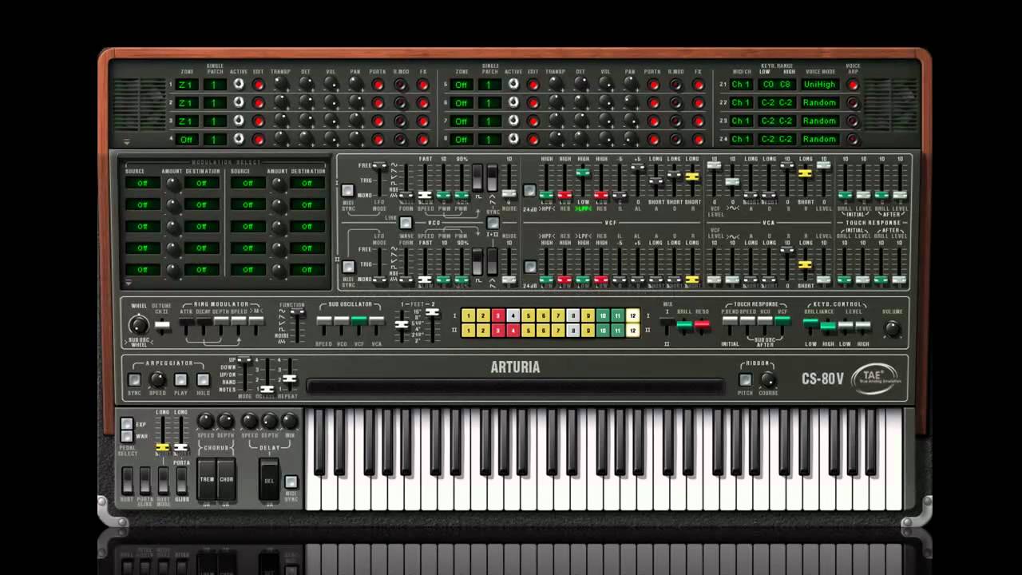Toggle the VCO I MIDI Sync button
Image resolution: width=1022 pixels, height=575 pixels.
pos(347,190)
